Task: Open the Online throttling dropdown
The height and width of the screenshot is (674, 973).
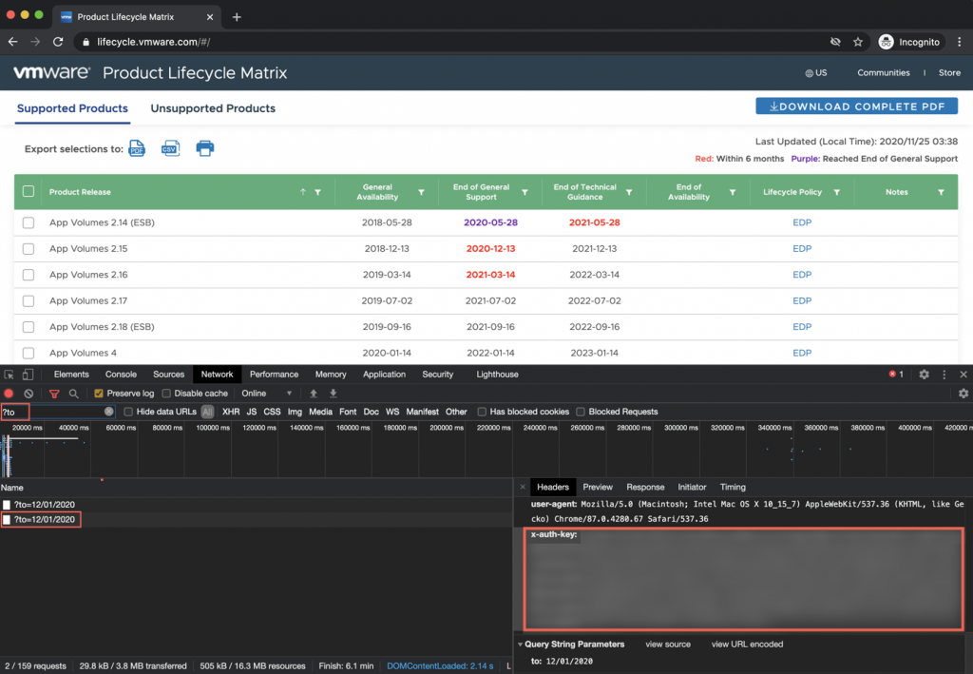Action: [267, 394]
